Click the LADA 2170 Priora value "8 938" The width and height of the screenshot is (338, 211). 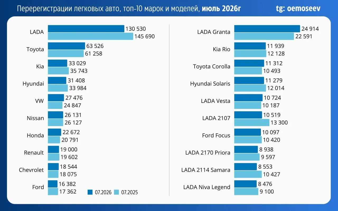[x=266, y=150]
